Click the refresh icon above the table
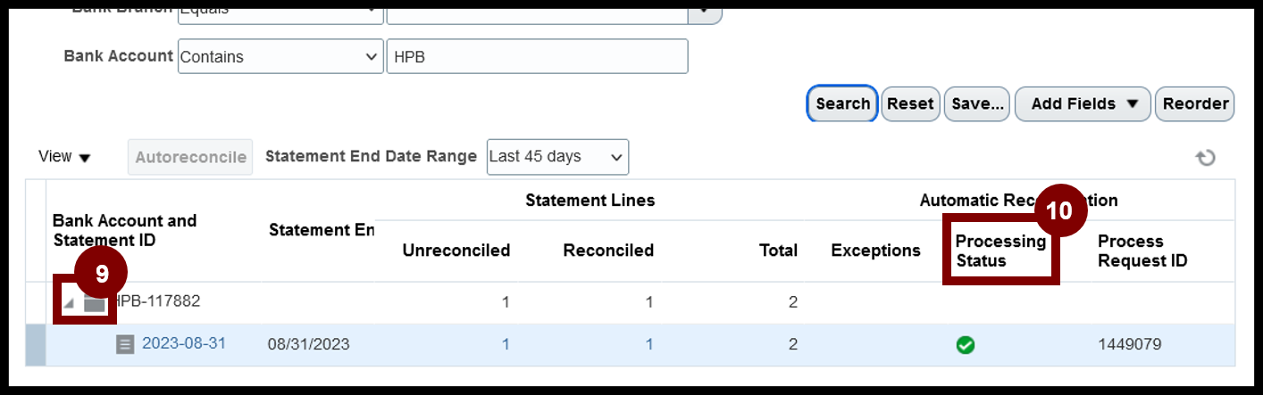 pyautogui.click(x=1206, y=158)
